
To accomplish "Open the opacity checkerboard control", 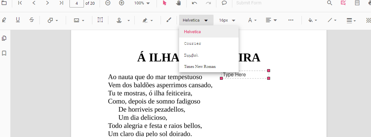I will click(368, 20).
